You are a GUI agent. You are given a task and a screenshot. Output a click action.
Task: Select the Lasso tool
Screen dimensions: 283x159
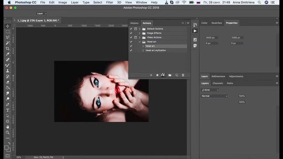8,37
